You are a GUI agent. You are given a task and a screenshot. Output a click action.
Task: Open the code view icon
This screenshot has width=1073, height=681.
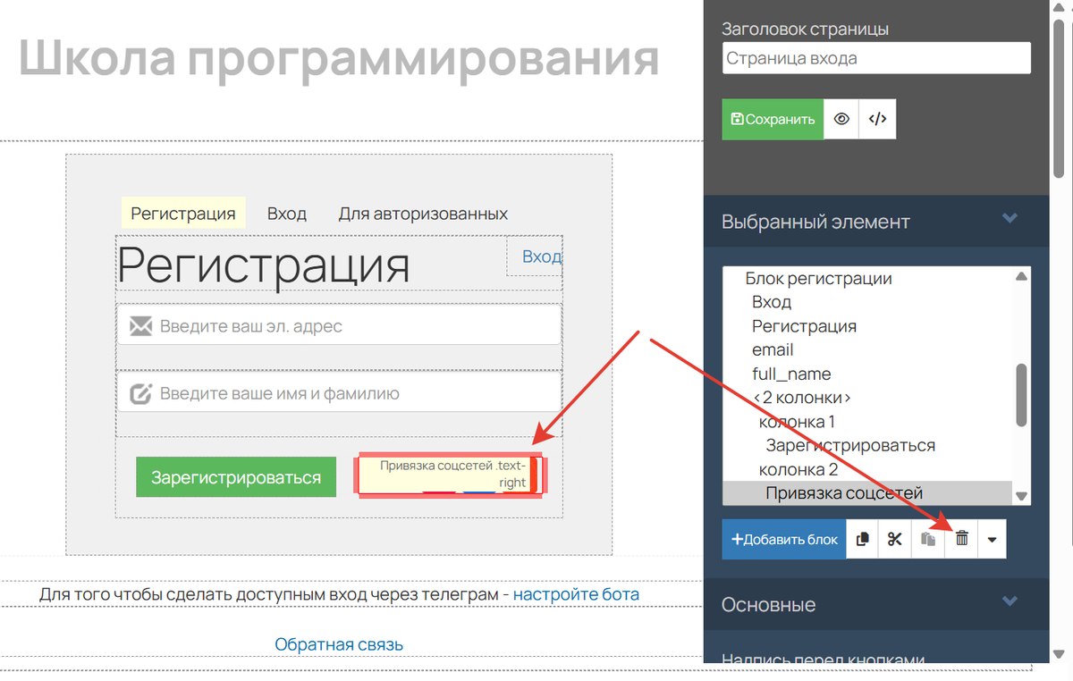(877, 119)
